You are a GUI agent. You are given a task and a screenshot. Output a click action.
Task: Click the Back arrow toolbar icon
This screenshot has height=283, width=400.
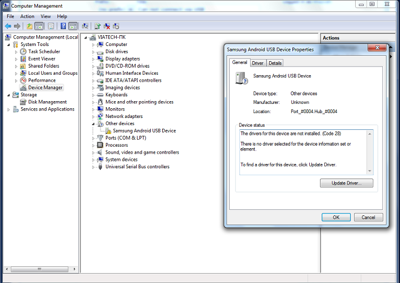pyautogui.click(x=8, y=26)
